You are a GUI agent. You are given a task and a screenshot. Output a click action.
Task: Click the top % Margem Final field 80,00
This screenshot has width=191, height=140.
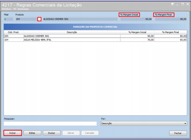(x=171, y=19)
